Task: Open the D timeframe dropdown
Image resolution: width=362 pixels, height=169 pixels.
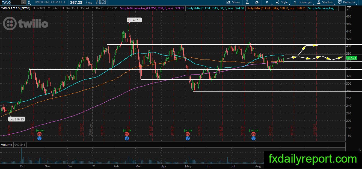Action: click(267, 2)
